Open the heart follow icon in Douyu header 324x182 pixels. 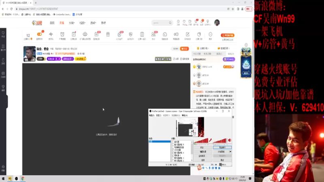[x=184, y=21]
